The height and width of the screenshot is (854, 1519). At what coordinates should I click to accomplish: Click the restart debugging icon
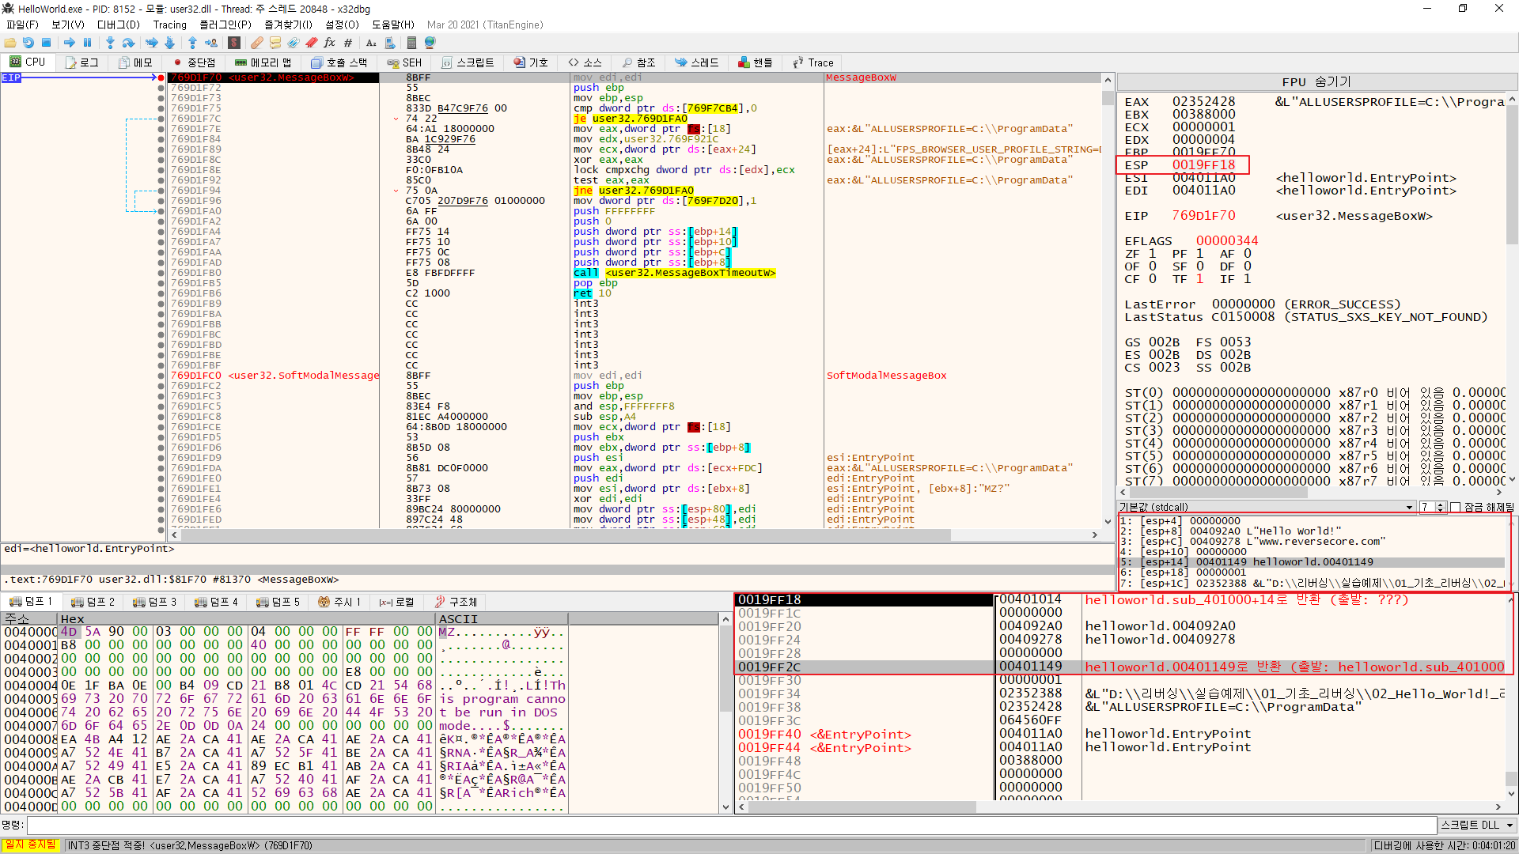coord(28,43)
